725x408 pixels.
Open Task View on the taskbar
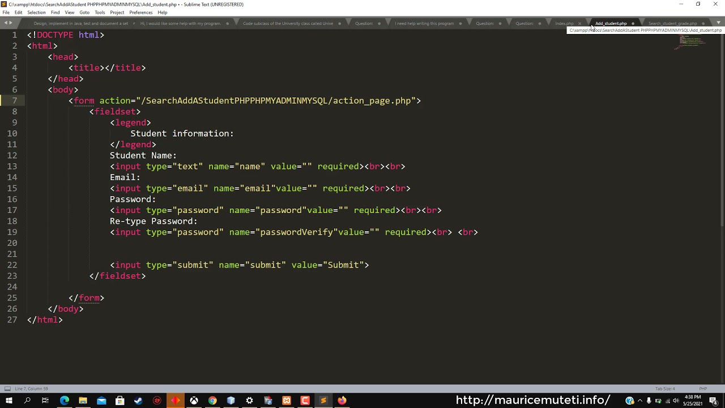(x=45, y=401)
